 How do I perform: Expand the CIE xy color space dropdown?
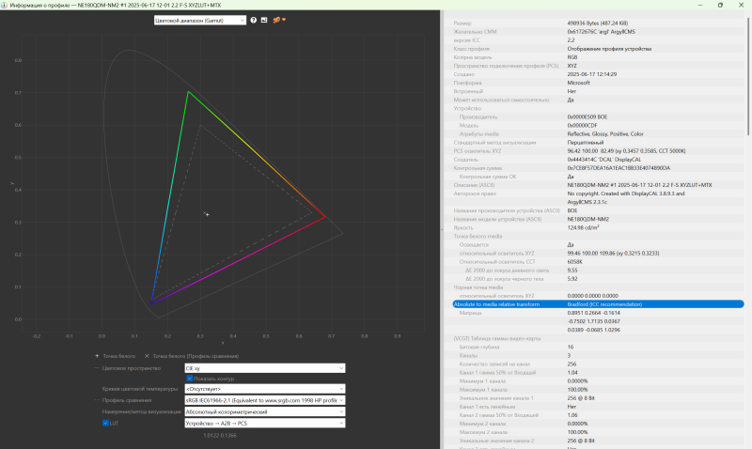click(x=264, y=368)
